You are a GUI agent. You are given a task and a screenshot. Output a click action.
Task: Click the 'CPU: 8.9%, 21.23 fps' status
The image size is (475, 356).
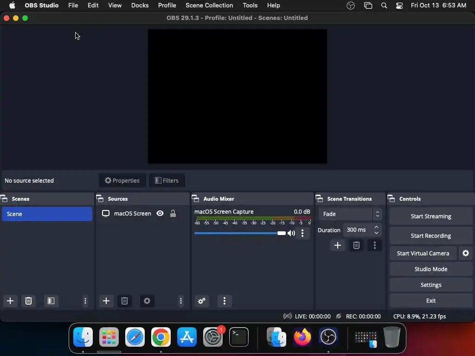point(419,316)
